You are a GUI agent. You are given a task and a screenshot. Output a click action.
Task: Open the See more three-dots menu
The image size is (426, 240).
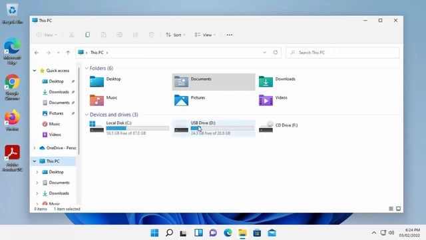tap(230, 35)
